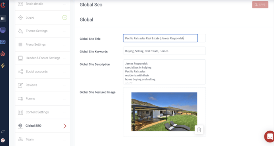Viewport: 274px width, 146px height.
Task: Expand Global SEO with the red chevron
Action: [65, 126]
